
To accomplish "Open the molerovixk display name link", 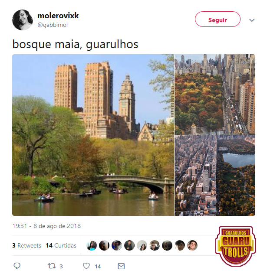I will pos(58,16).
